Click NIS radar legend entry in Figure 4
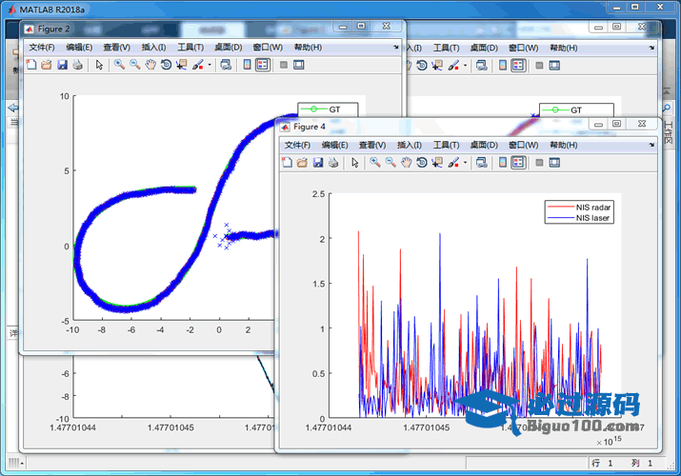Viewport: 681px width, 476px height. pyautogui.click(x=579, y=208)
